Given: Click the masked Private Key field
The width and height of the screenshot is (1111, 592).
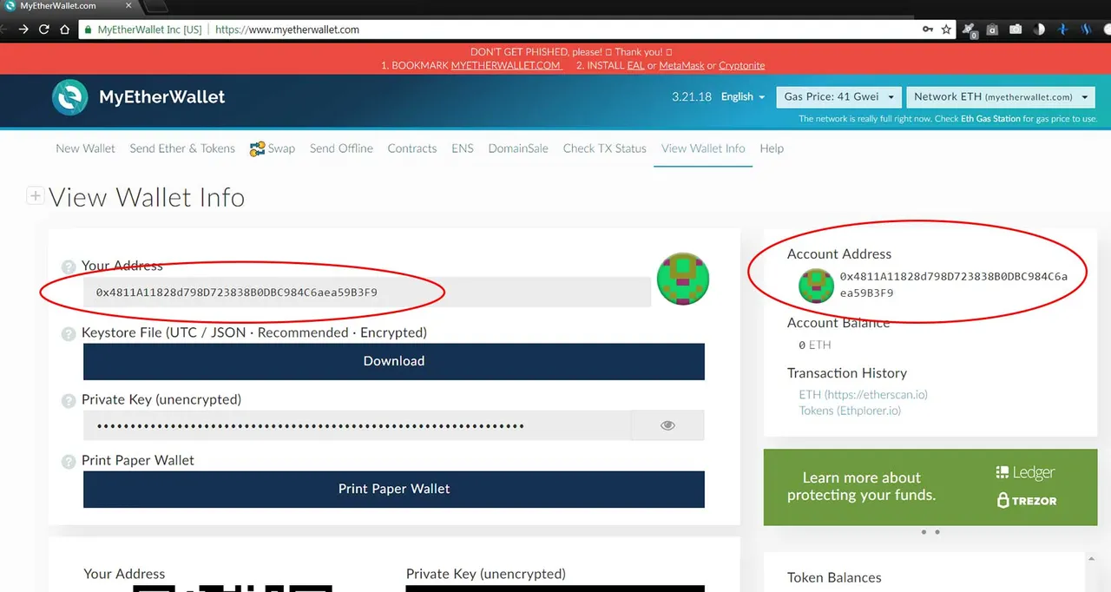Looking at the screenshot, I should coord(357,425).
